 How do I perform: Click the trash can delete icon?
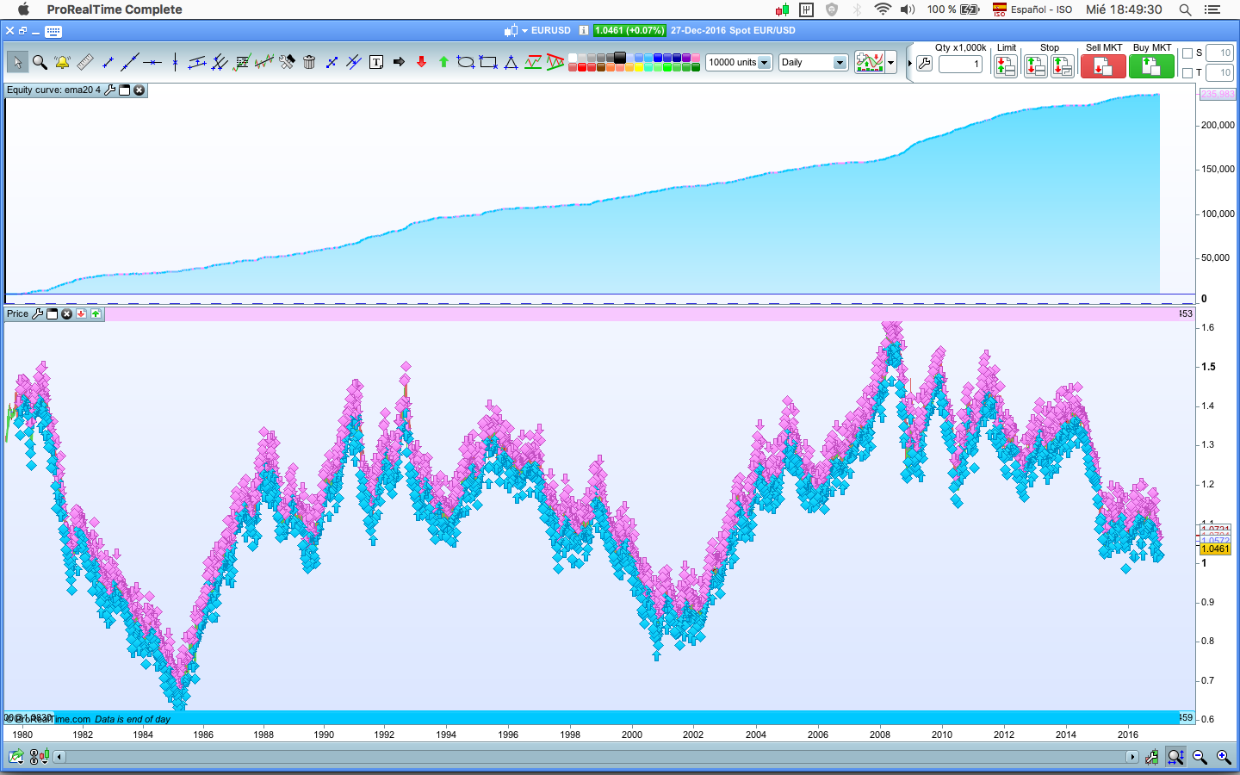(309, 62)
